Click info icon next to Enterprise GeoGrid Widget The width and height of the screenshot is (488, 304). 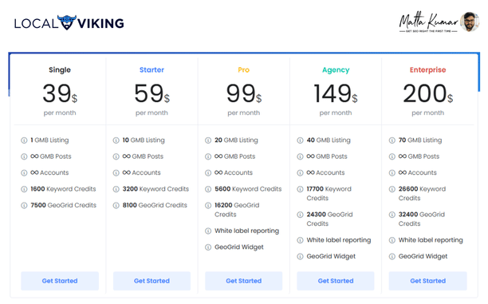pos(392,256)
